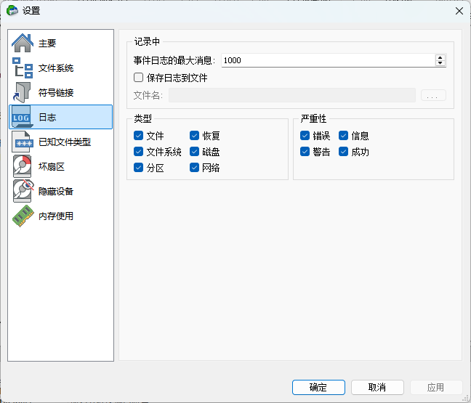Close the 设置 dialog window
This screenshot has width=471, height=403.
[x=459, y=11]
